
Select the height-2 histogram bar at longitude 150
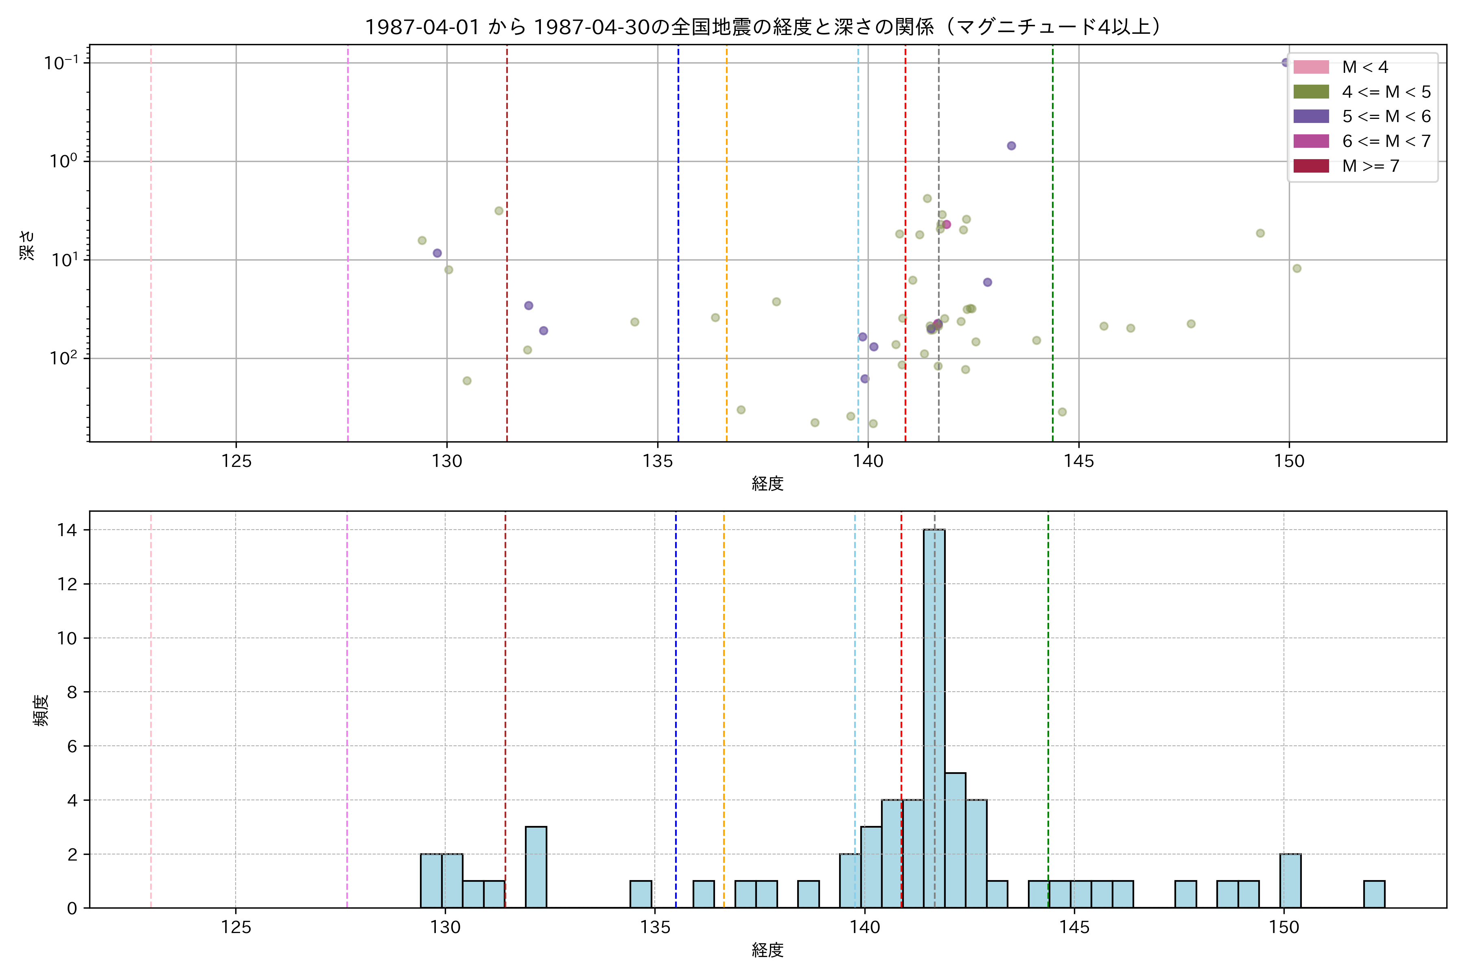click(x=1290, y=881)
